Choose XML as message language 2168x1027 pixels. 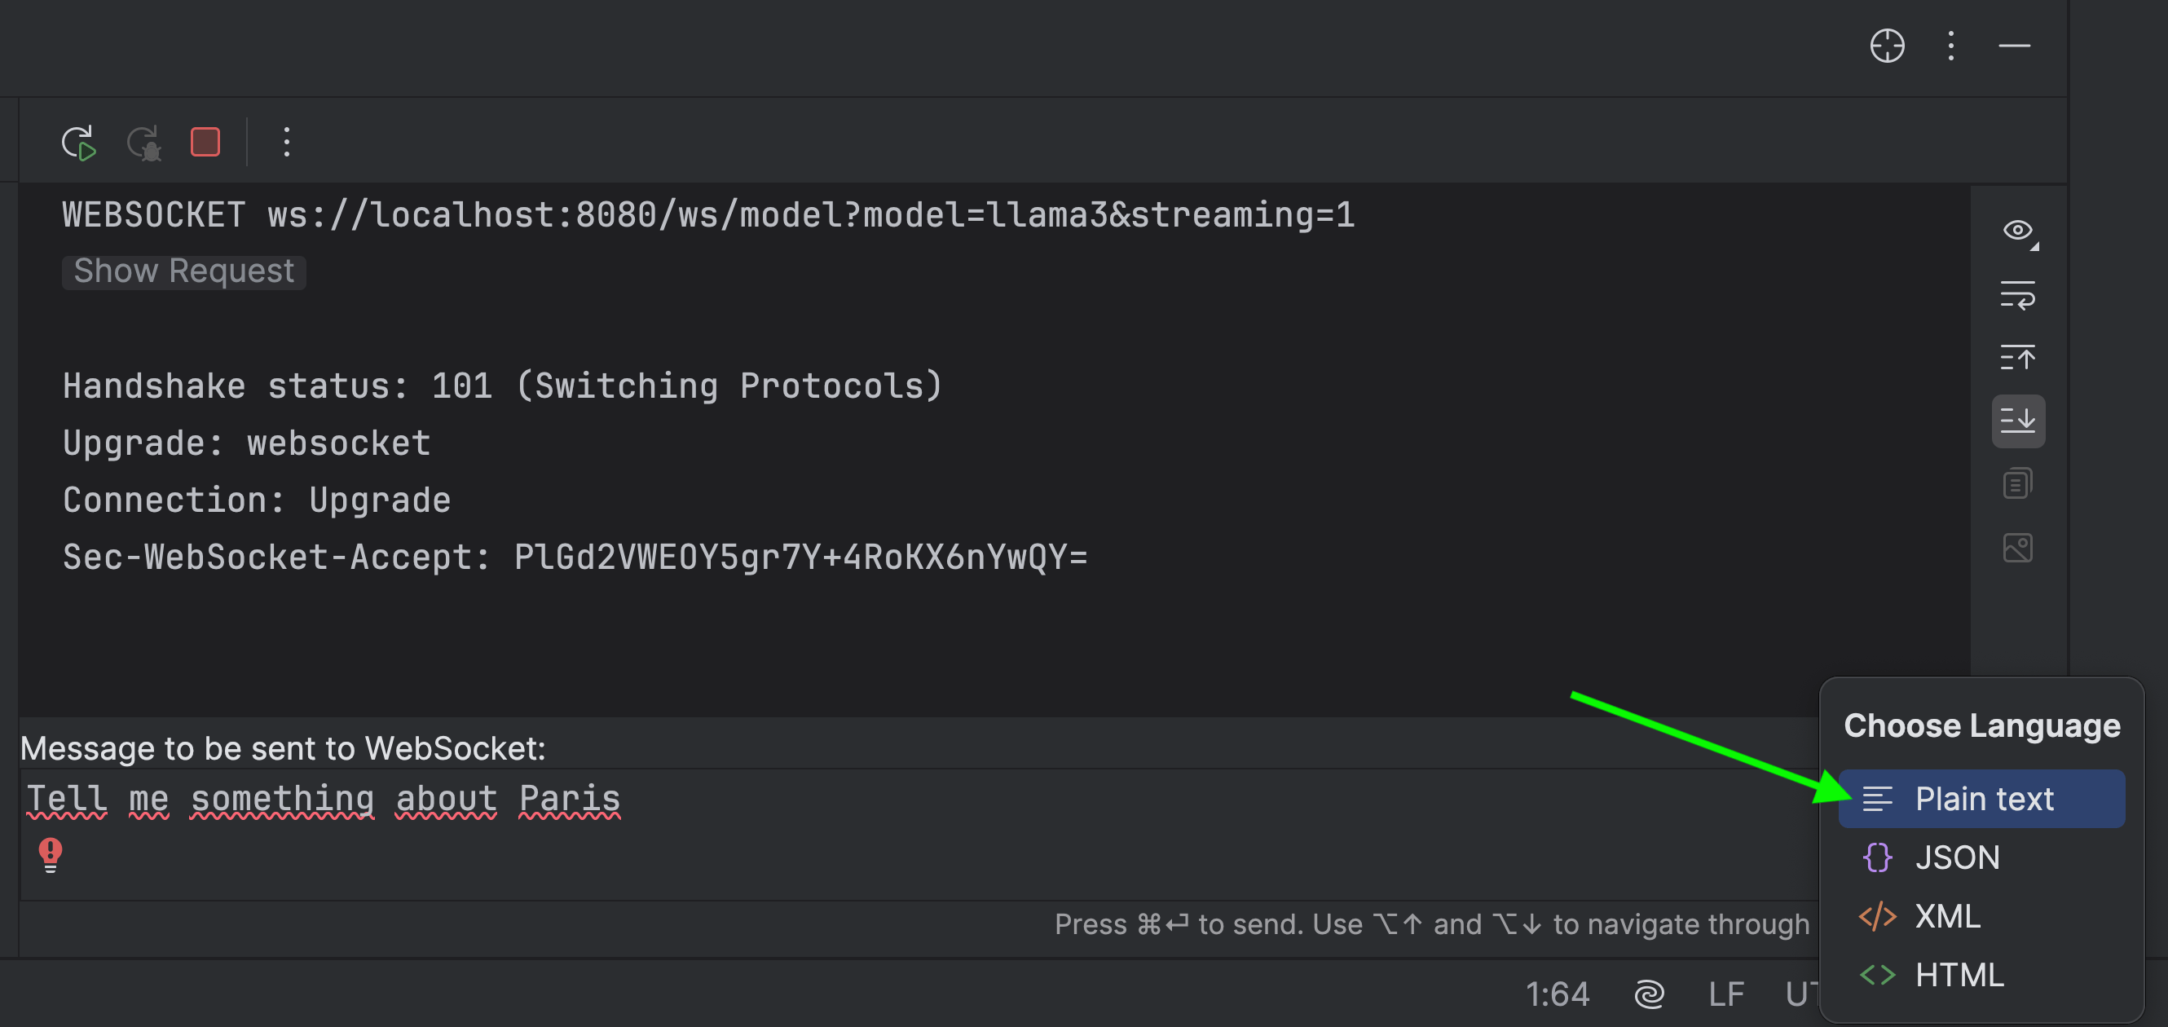coord(1946,916)
